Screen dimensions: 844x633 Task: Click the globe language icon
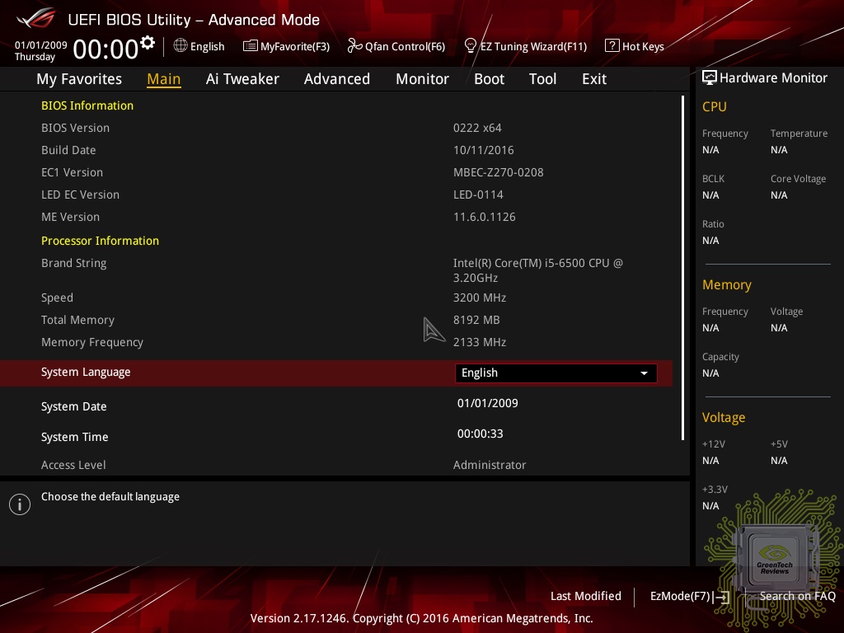point(181,46)
